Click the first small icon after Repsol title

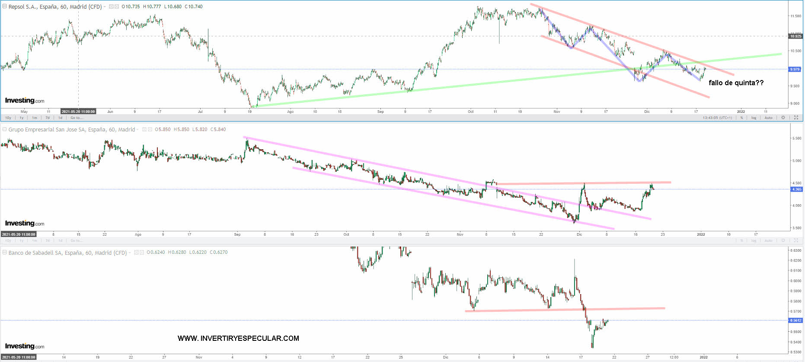pyautogui.click(x=111, y=7)
